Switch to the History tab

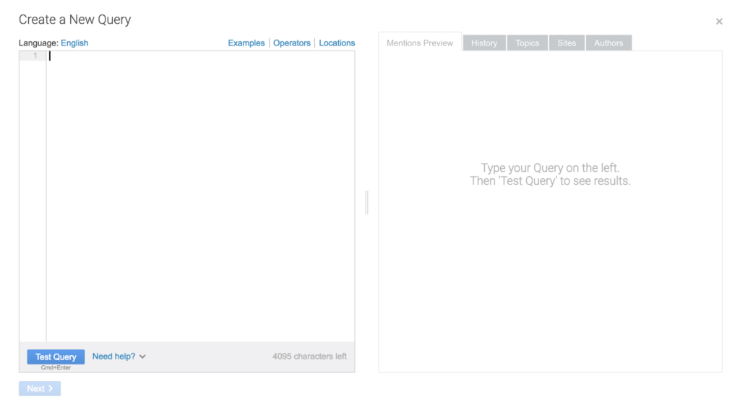pos(484,43)
